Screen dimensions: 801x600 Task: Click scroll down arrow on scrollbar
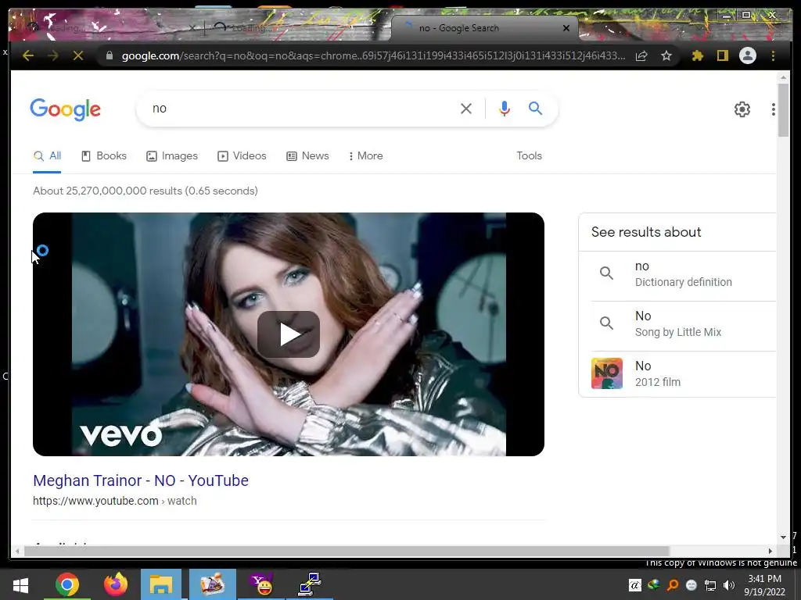(784, 537)
